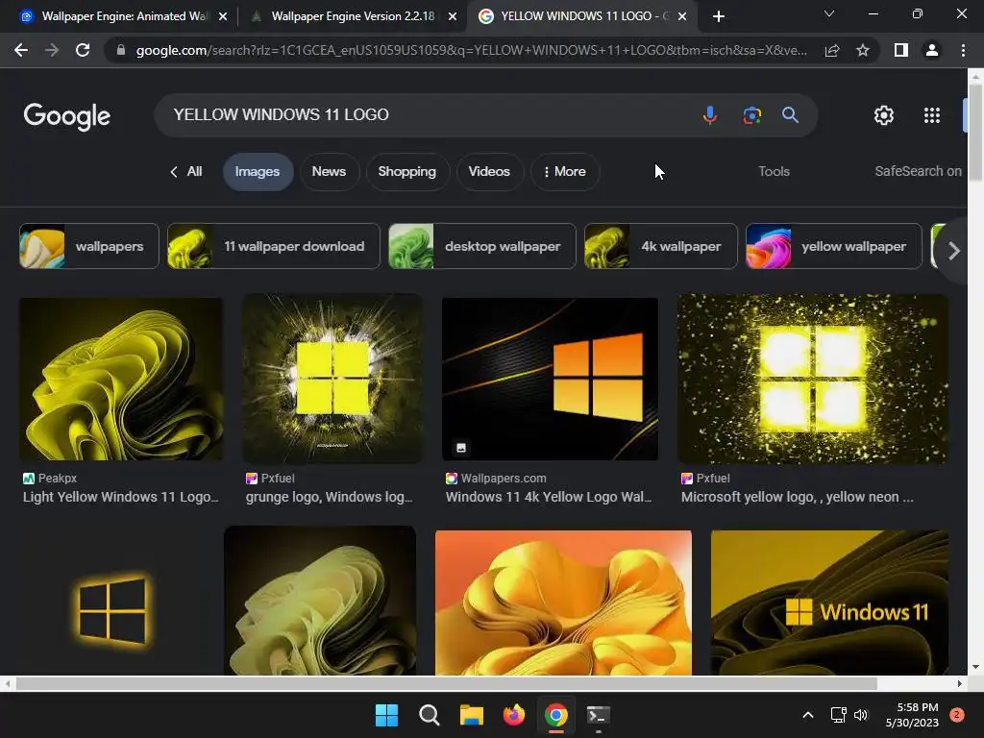
Task: Click the vertical page scrollbar thumb
Action: point(975,132)
